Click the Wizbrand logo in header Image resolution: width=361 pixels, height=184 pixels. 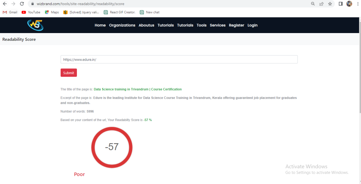35,25
